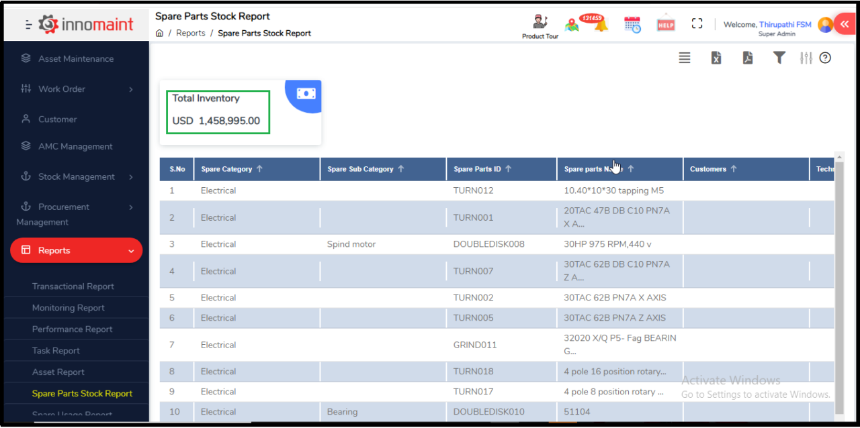The height and width of the screenshot is (428, 860).
Task: Export the report to Excel
Action: pyautogui.click(x=716, y=58)
